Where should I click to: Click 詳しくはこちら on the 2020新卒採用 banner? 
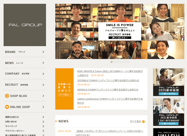(169, 94)
